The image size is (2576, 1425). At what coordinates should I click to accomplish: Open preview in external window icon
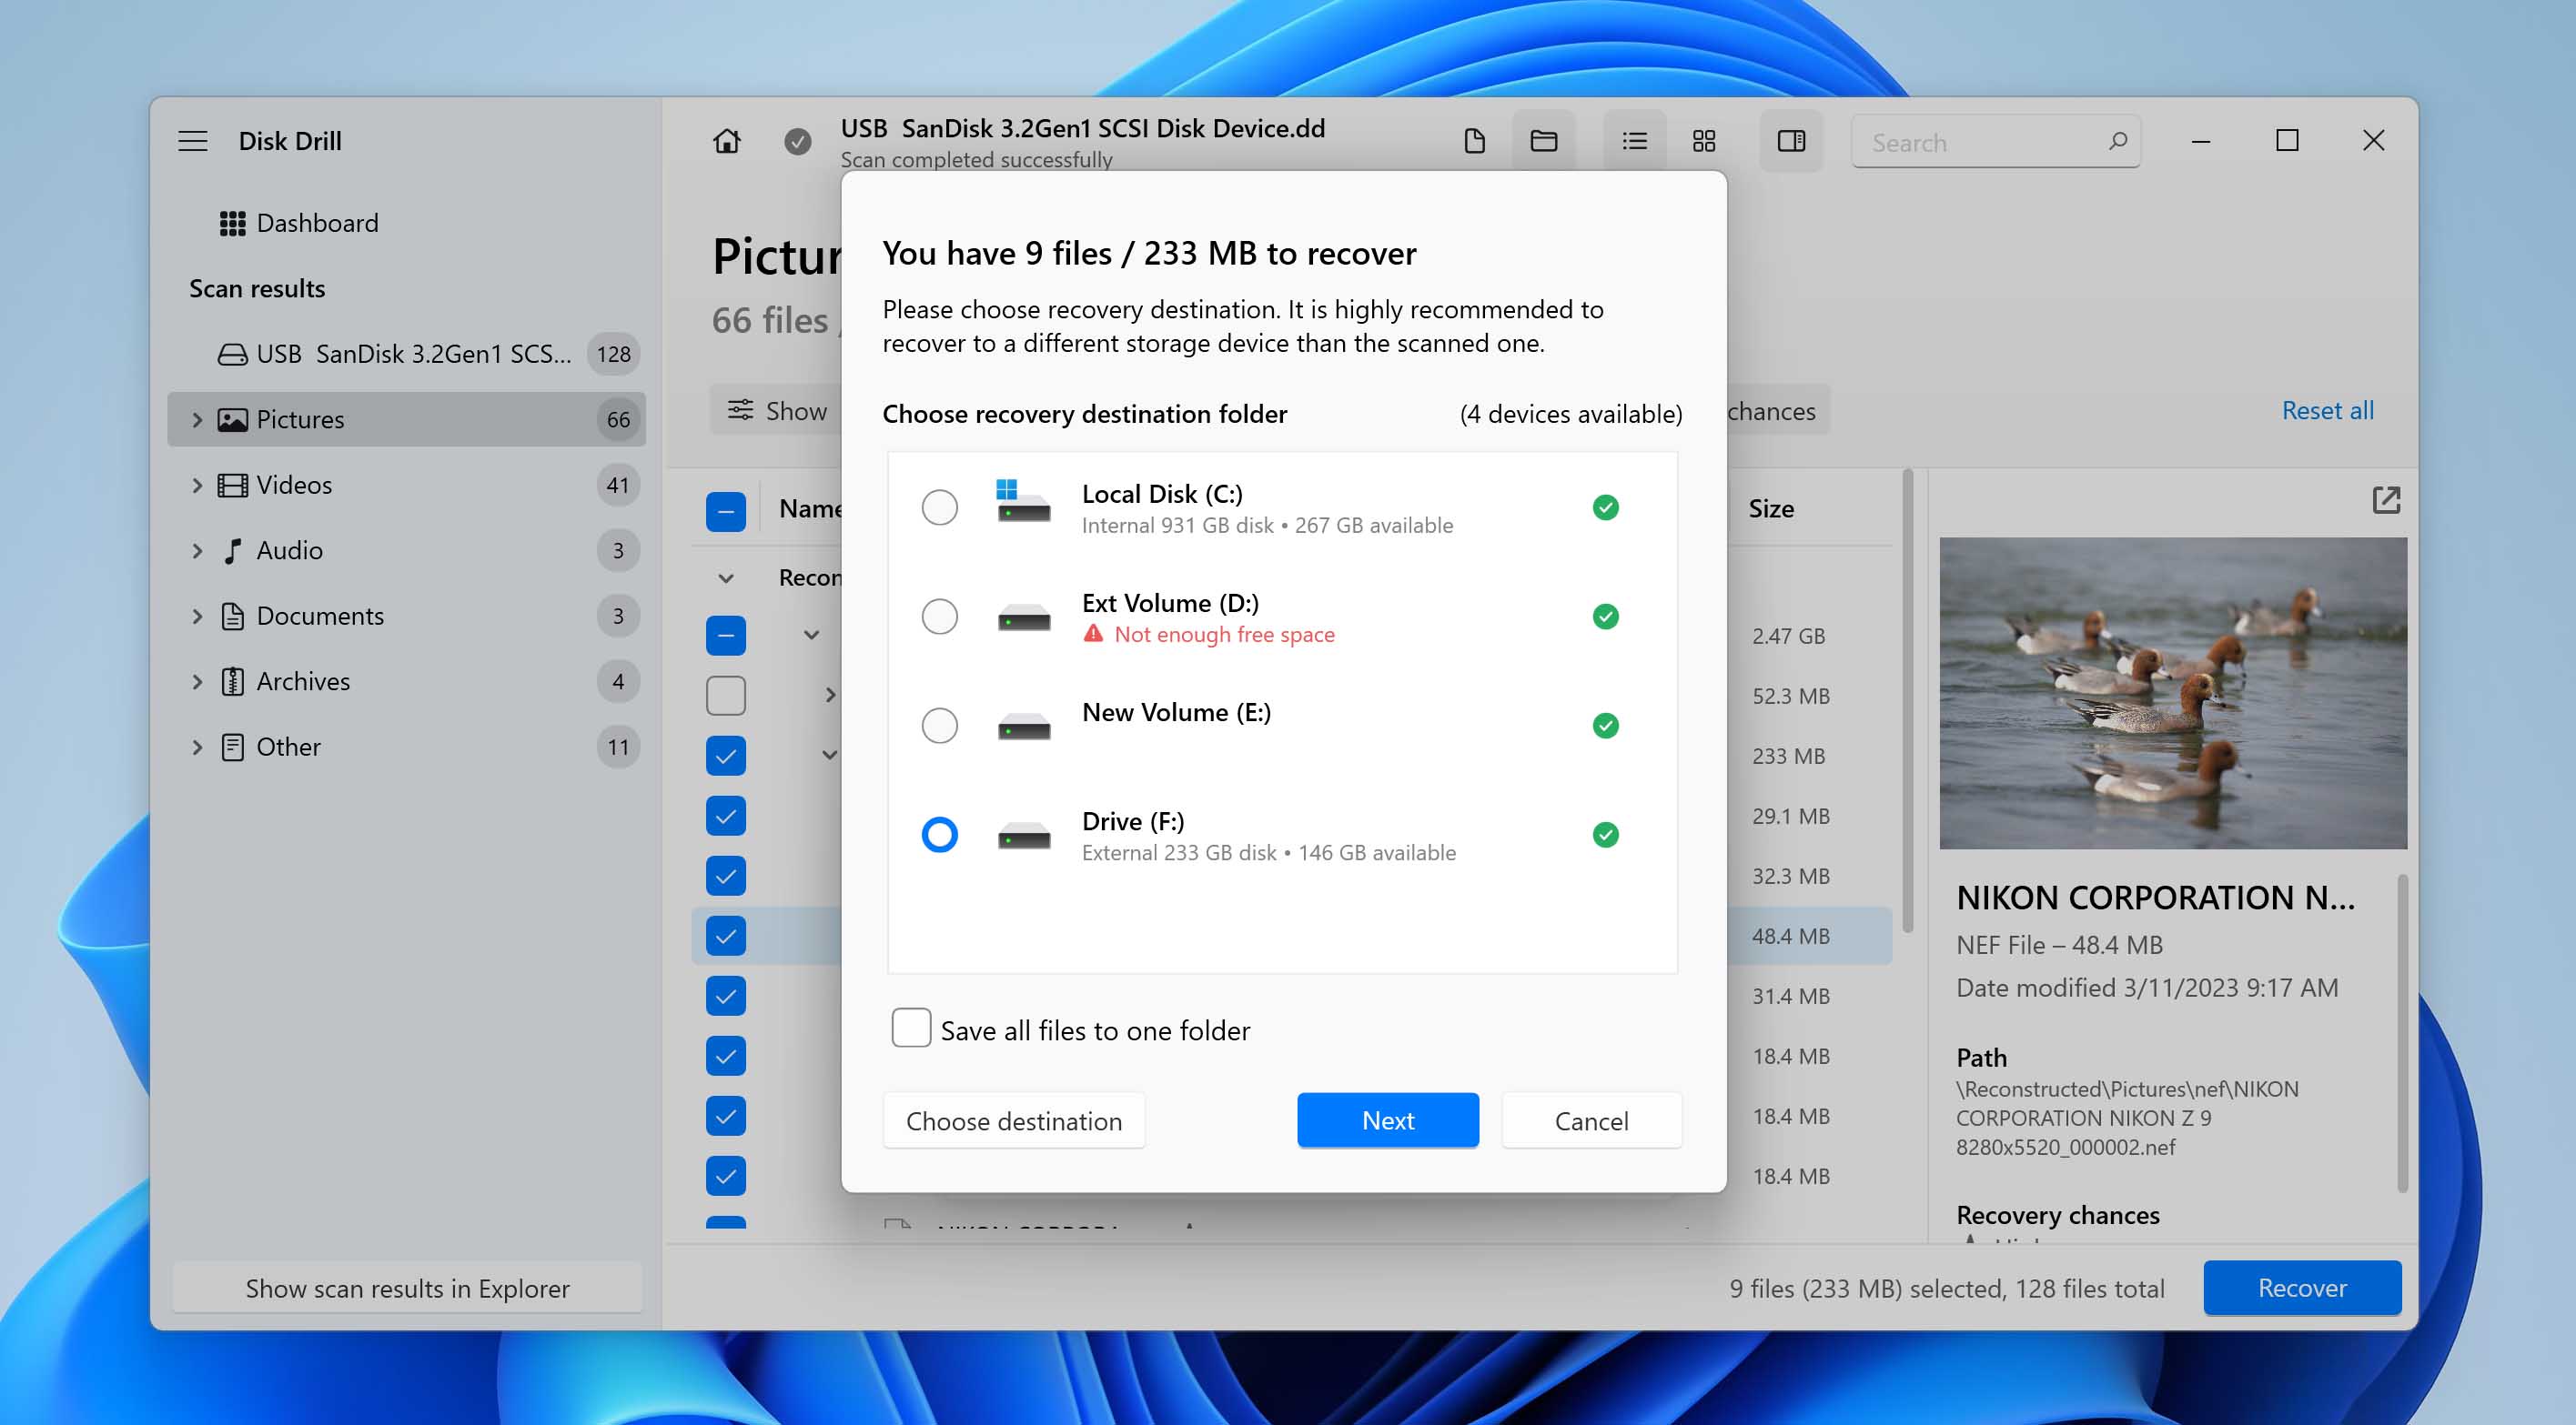[2386, 499]
